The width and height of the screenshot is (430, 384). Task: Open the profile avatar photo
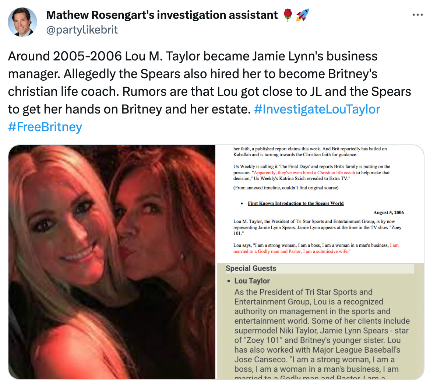pos(22,22)
